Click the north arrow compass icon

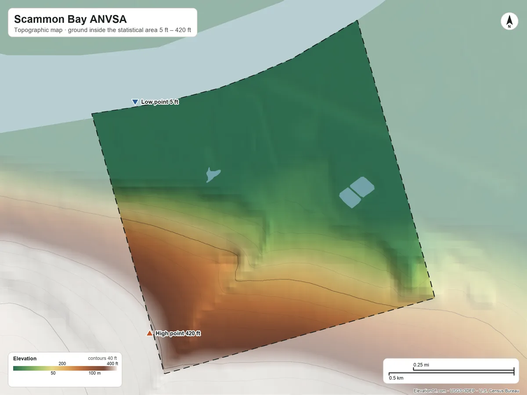(509, 22)
